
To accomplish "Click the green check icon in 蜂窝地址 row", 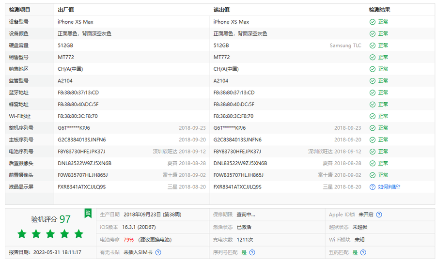I will (373, 105).
